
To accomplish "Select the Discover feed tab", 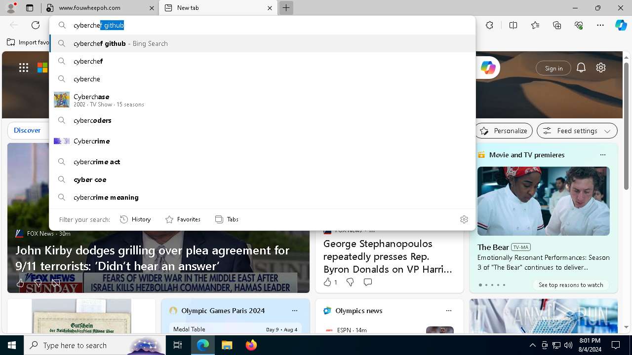I will [x=27, y=130].
